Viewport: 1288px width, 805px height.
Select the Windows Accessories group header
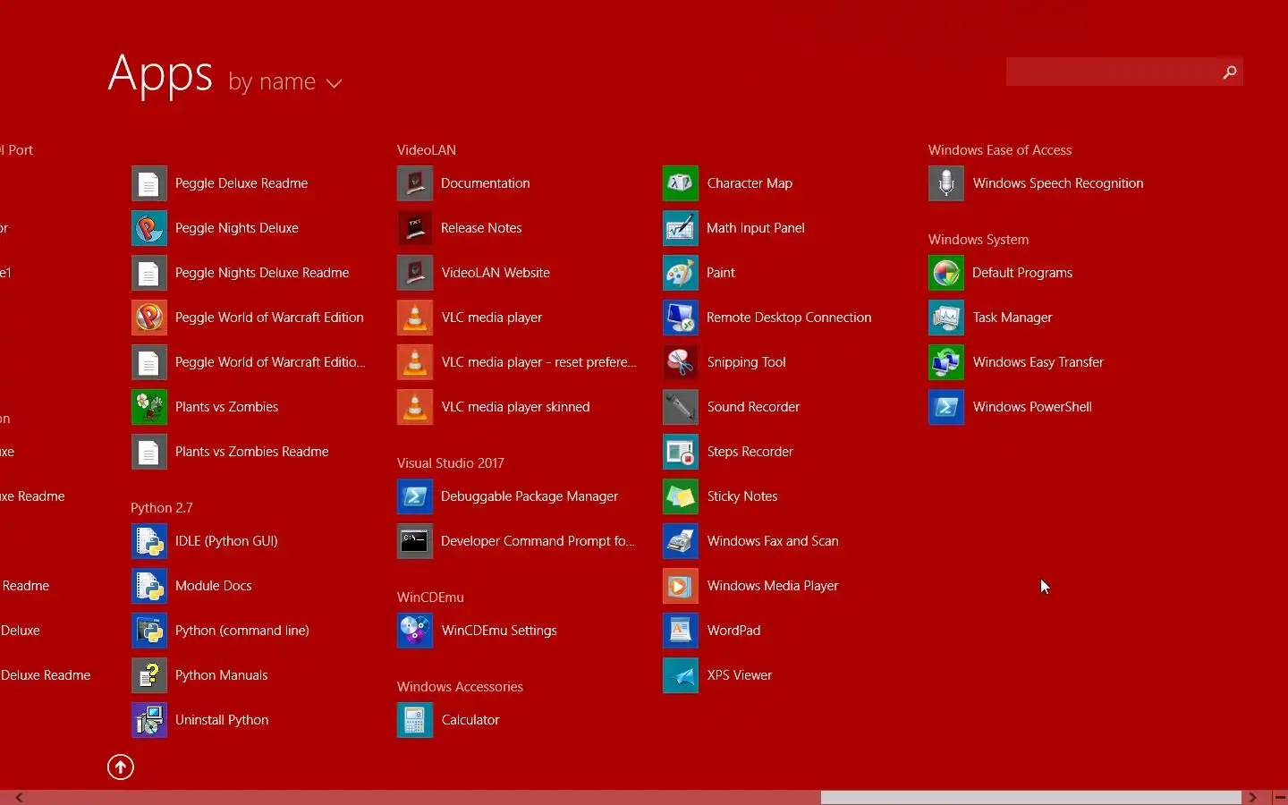[x=461, y=687]
